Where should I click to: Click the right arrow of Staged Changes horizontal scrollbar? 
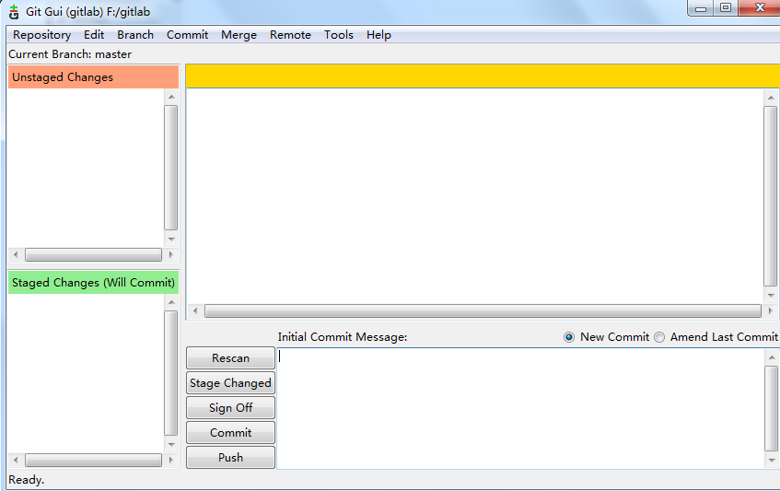coord(171,461)
